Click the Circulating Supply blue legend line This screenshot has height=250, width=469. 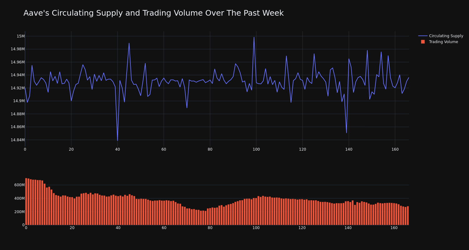[x=423, y=36]
